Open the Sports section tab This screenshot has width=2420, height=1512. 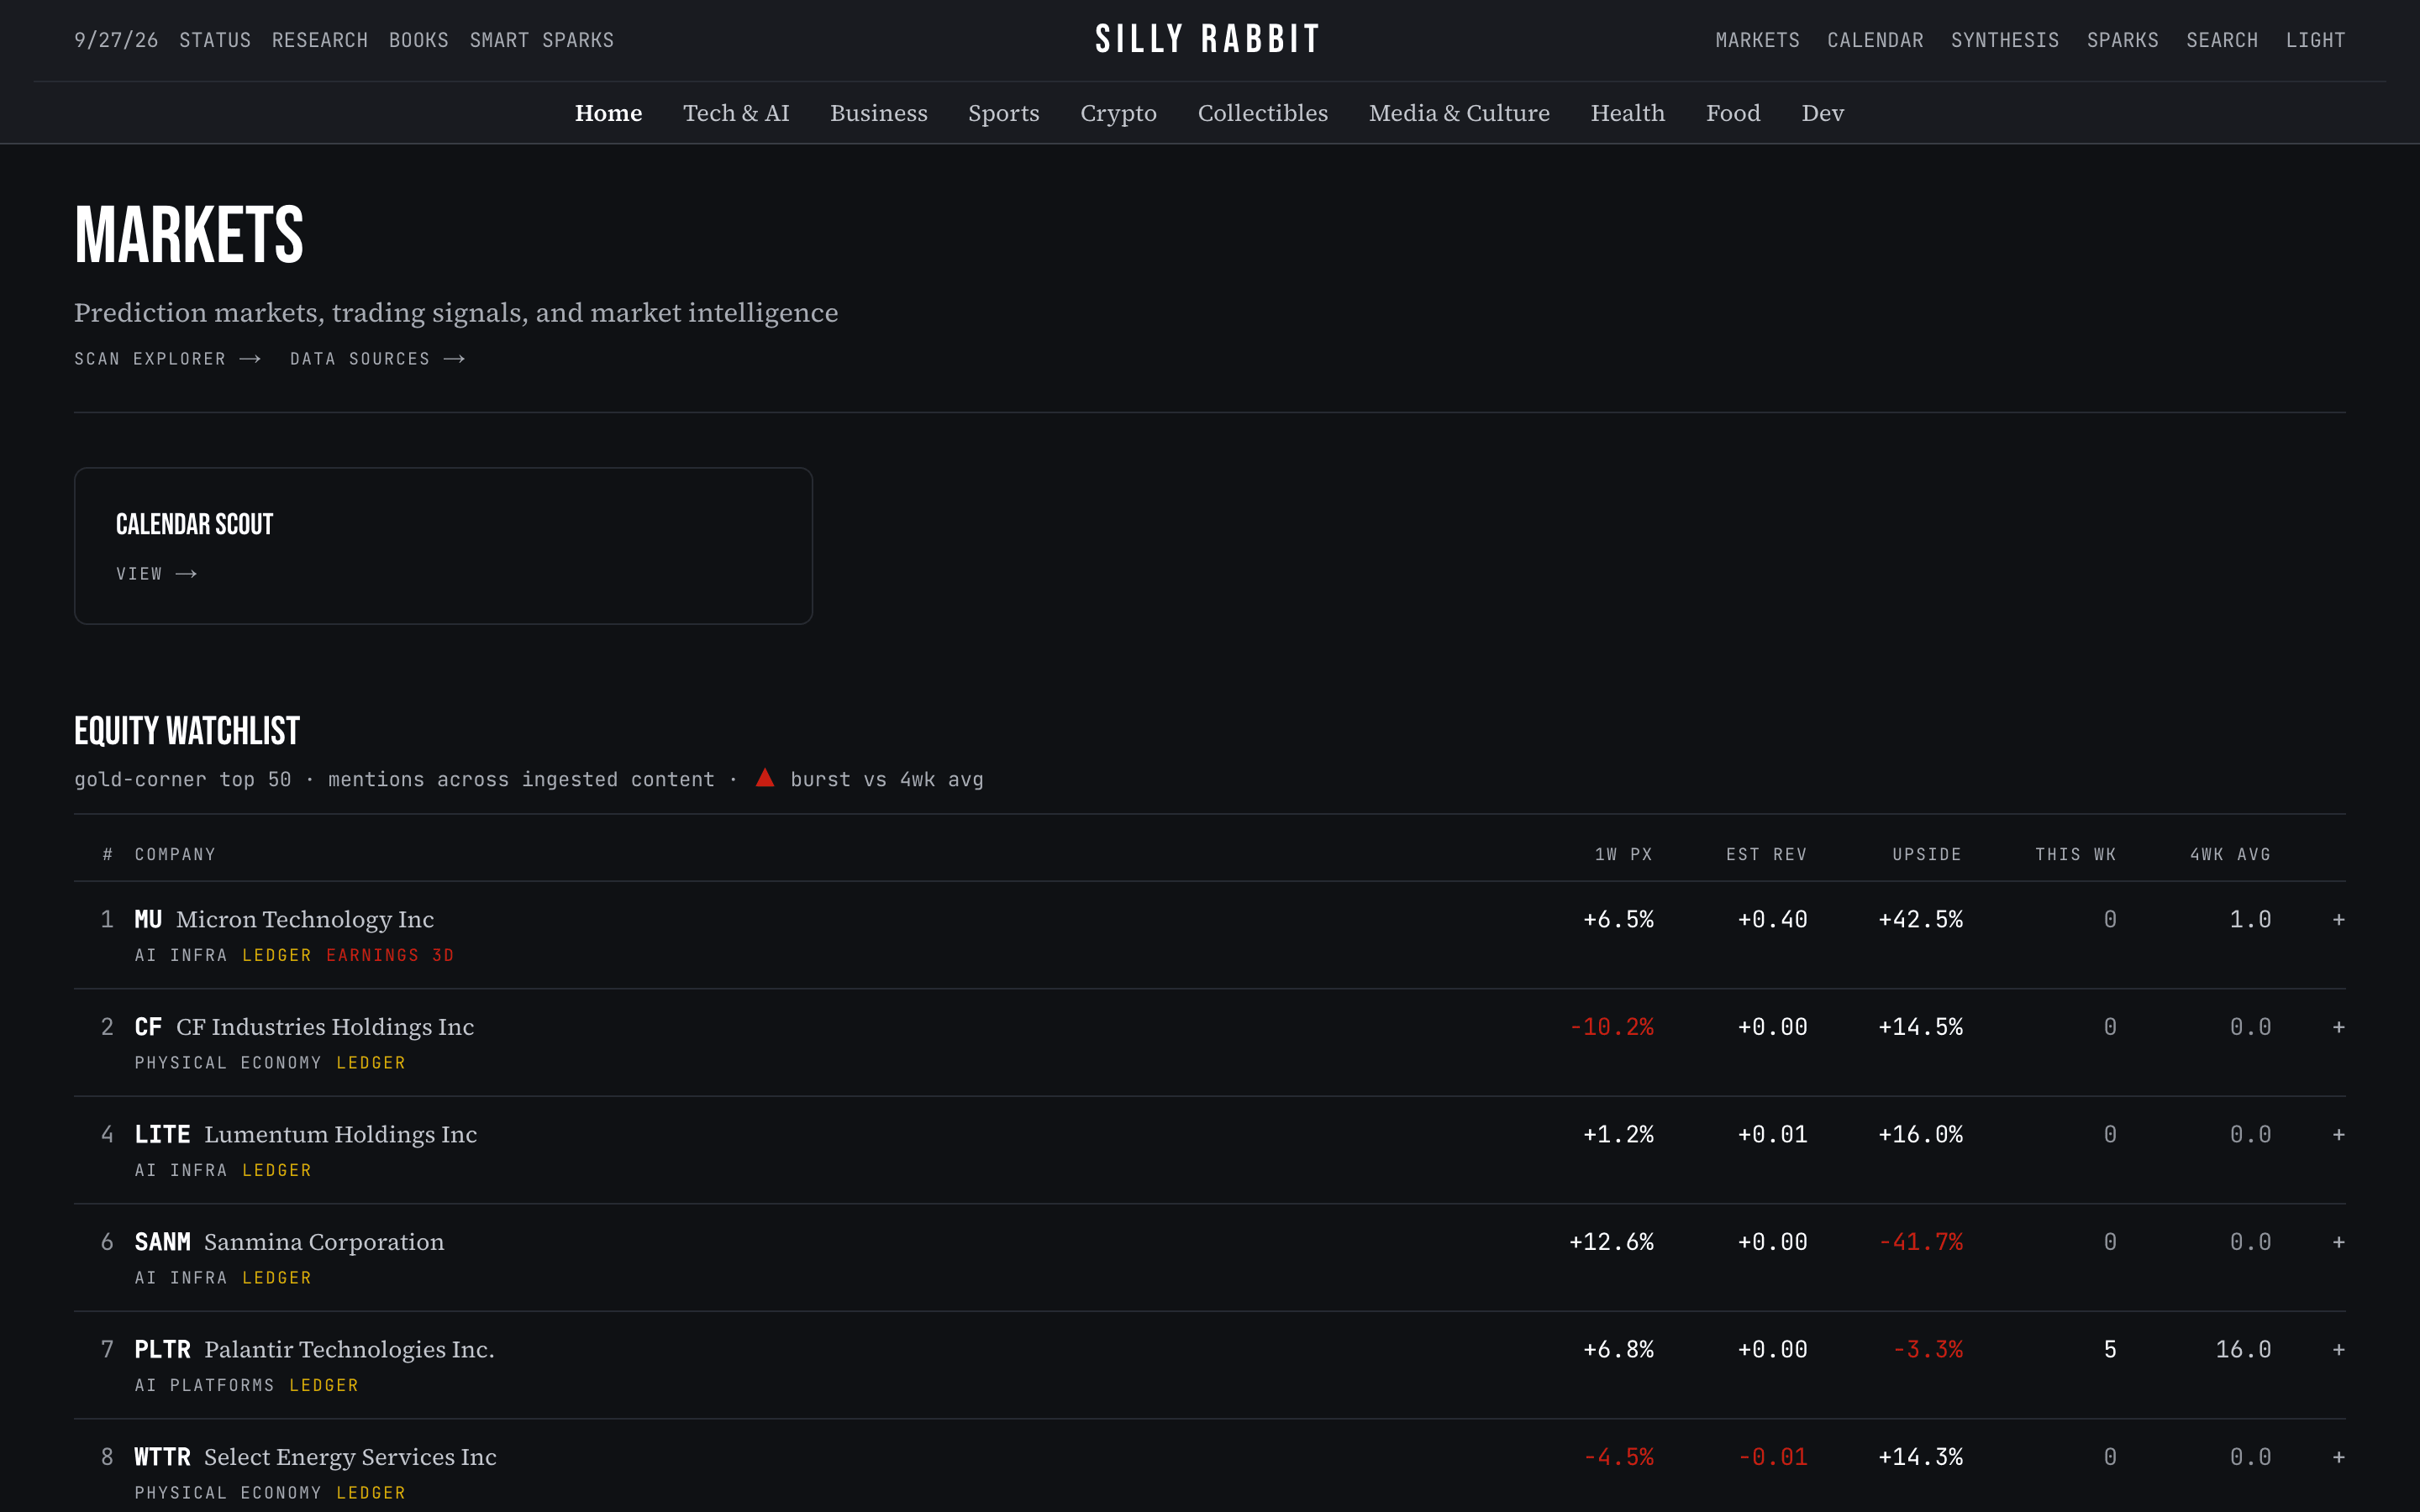coord(1003,113)
